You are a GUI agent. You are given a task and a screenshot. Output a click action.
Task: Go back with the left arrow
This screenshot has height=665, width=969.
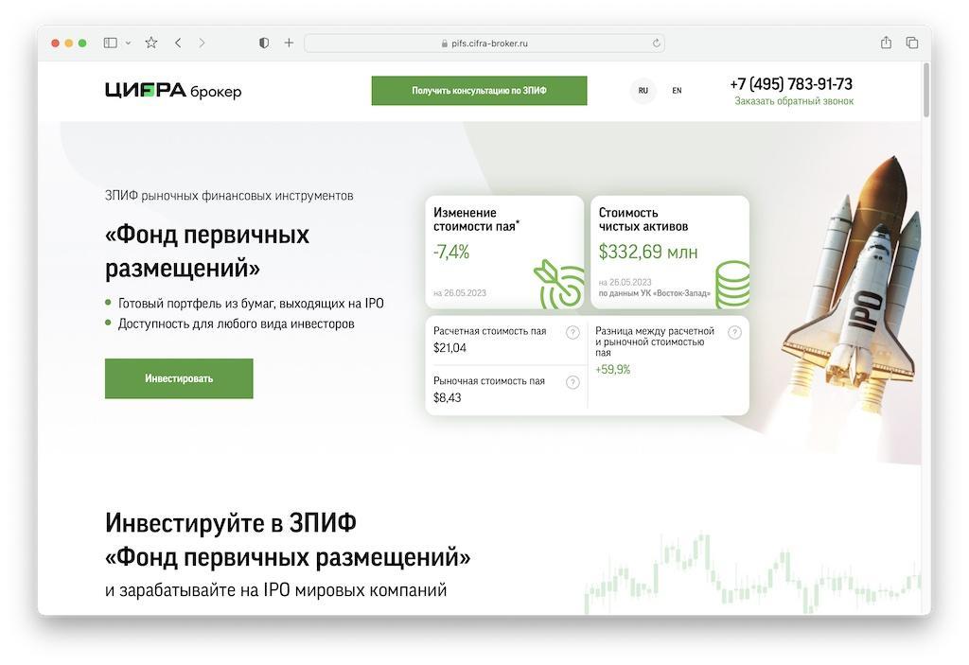click(x=178, y=43)
